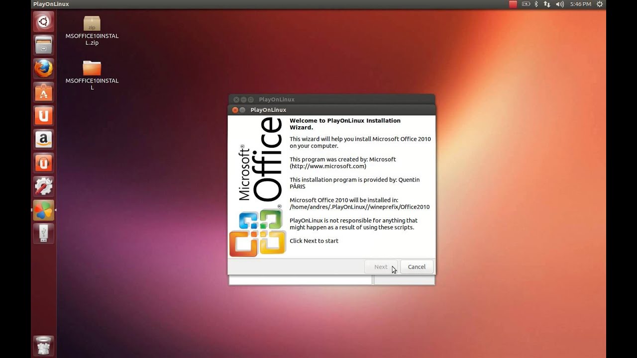Open the Files manager in the launcher

[43, 45]
